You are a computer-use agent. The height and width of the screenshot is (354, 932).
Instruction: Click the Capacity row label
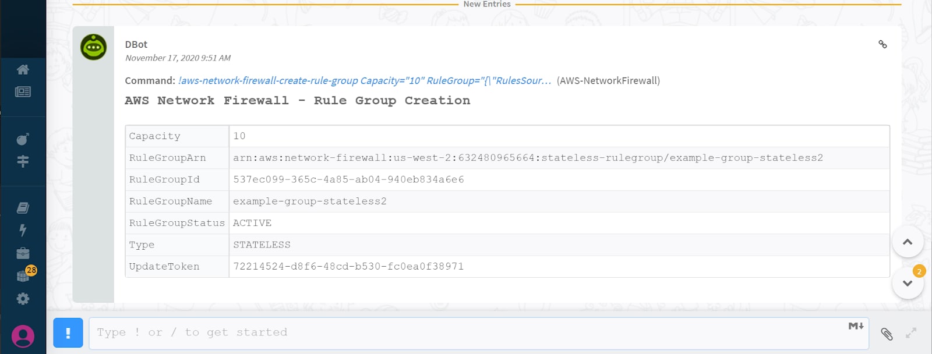[x=155, y=136]
